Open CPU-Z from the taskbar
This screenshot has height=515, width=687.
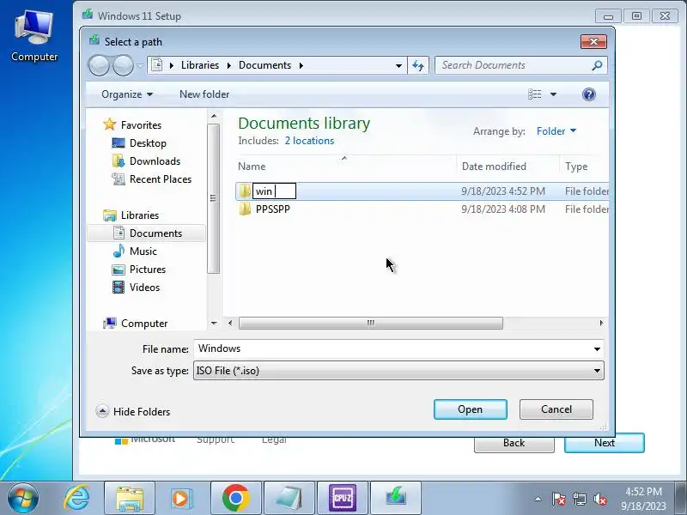pyautogui.click(x=343, y=498)
